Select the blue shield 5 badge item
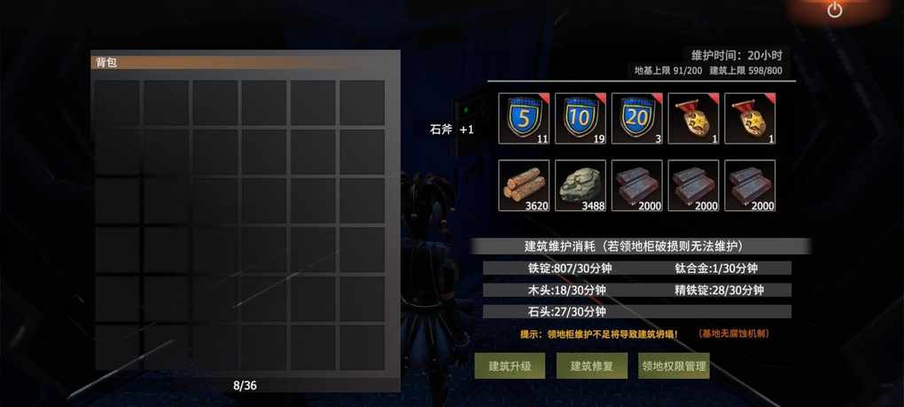This screenshot has width=904, height=407. (524, 118)
